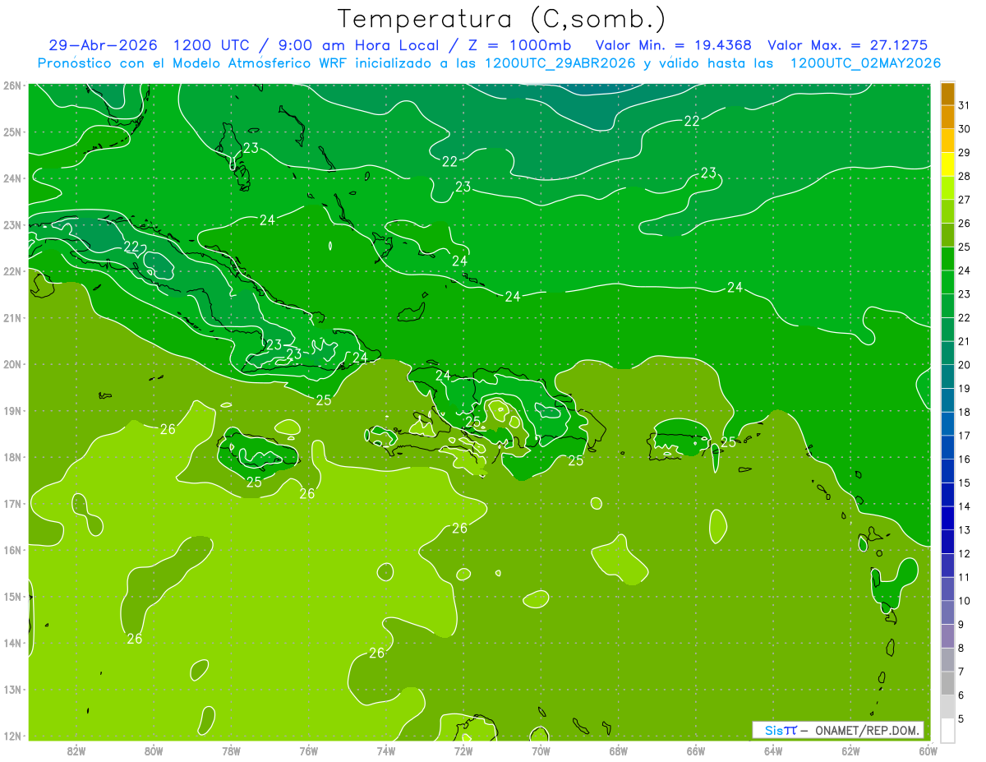This screenshot has height=762, width=986.
Task: Click the ONAMET/REP.DOM. logo box
Action: [838, 730]
